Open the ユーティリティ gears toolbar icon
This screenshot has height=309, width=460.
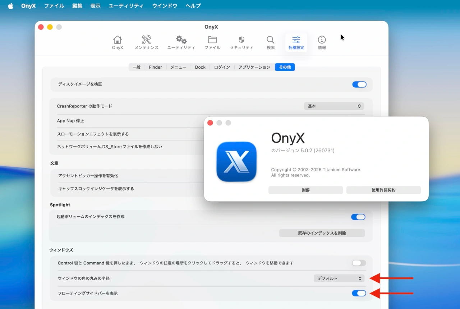click(181, 43)
